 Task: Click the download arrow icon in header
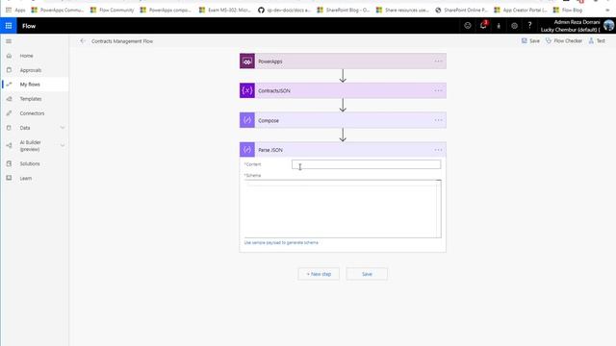click(499, 26)
